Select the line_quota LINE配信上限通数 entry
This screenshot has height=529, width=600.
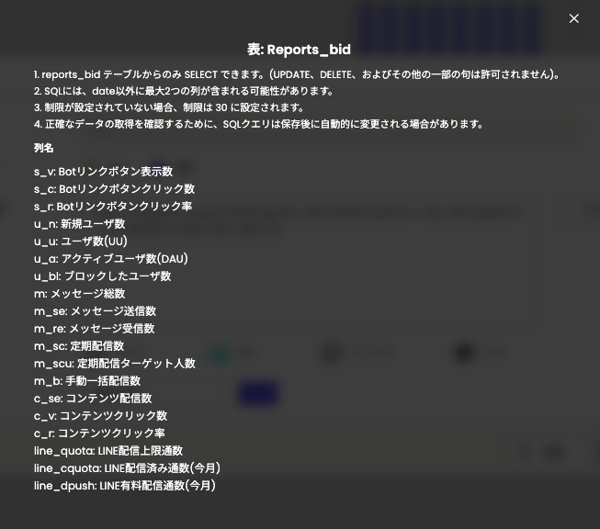click(x=108, y=451)
